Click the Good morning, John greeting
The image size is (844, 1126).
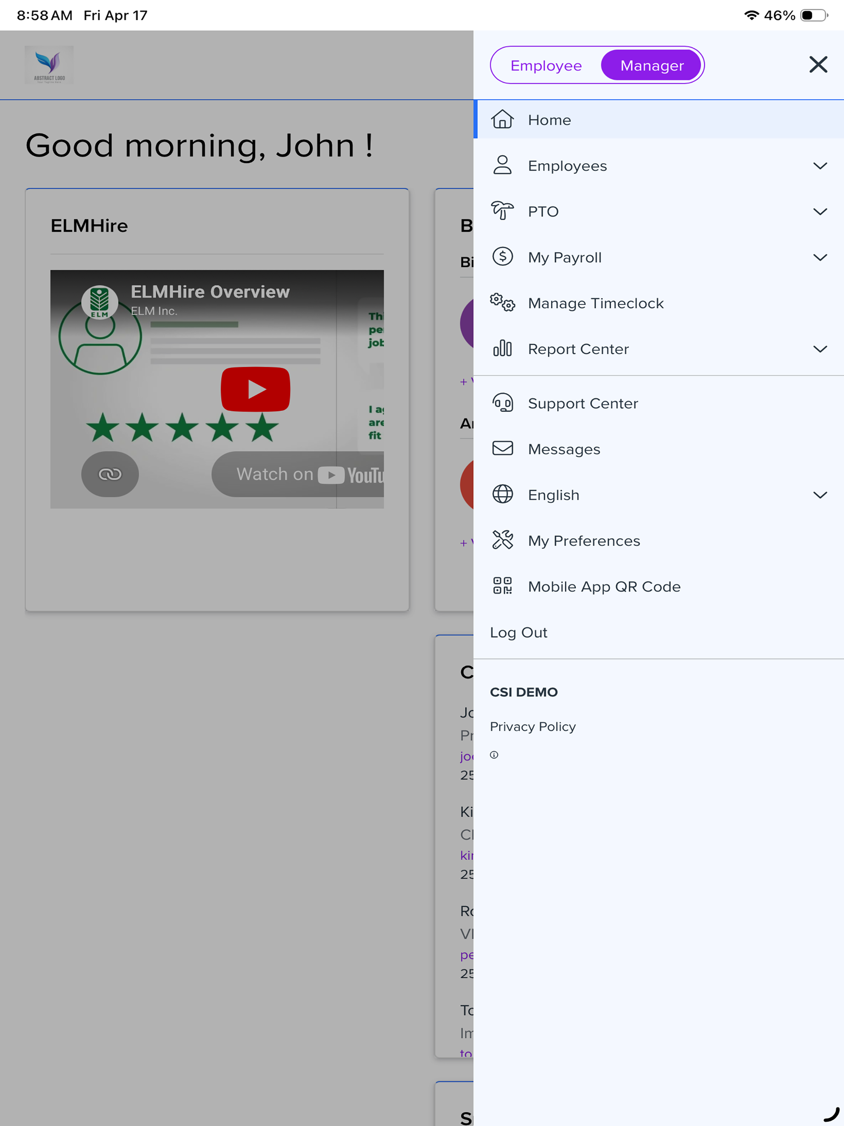point(199,145)
